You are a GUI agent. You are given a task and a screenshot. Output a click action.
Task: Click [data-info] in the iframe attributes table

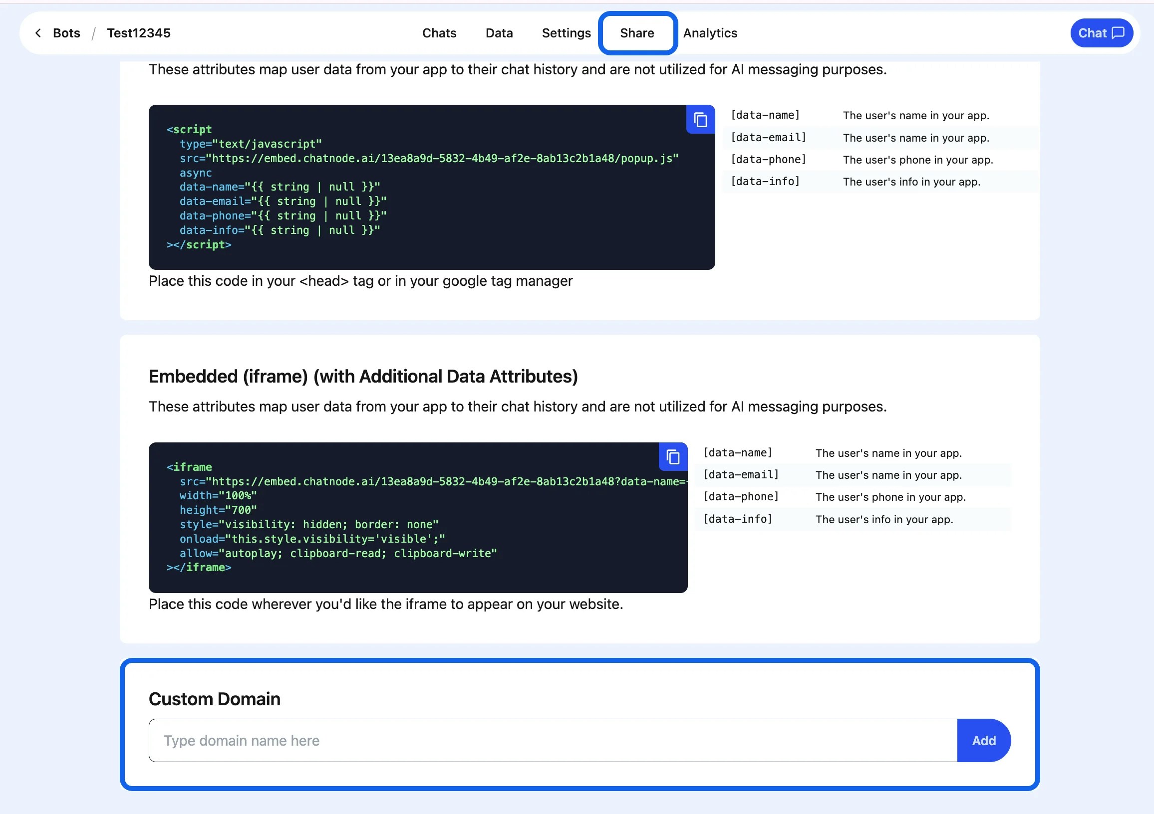pyautogui.click(x=737, y=519)
